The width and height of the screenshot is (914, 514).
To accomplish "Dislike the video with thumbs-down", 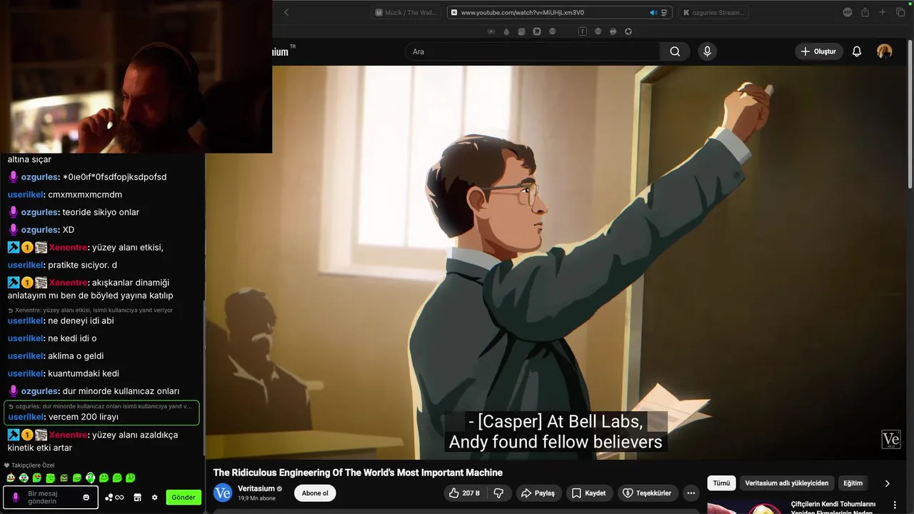I will pyautogui.click(x=498, y=493).
